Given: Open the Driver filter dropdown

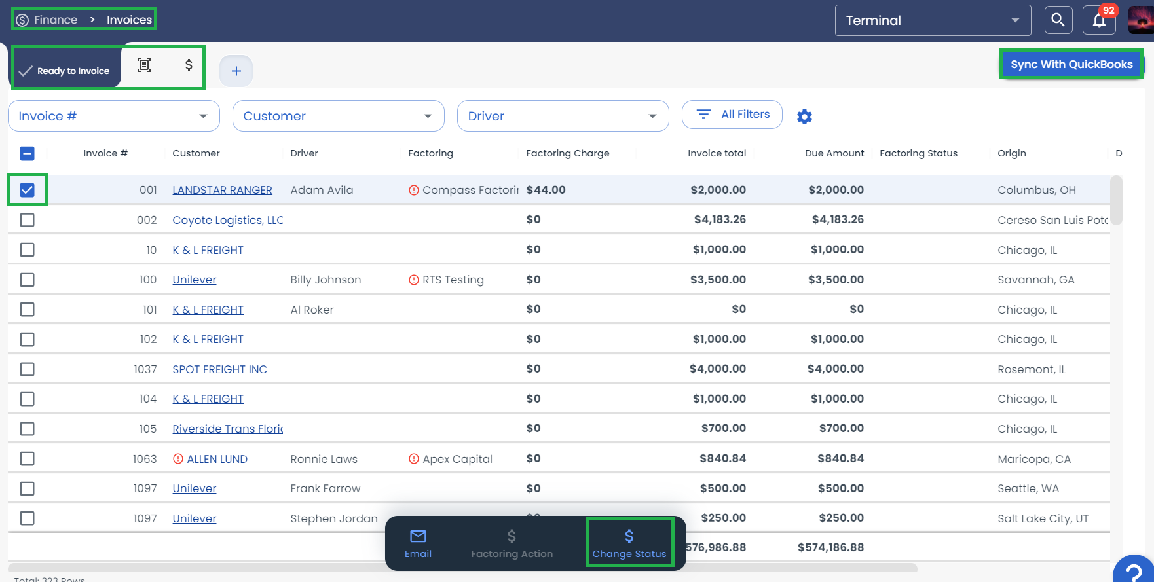Looking at the screenshot, I should pos(563,116).
